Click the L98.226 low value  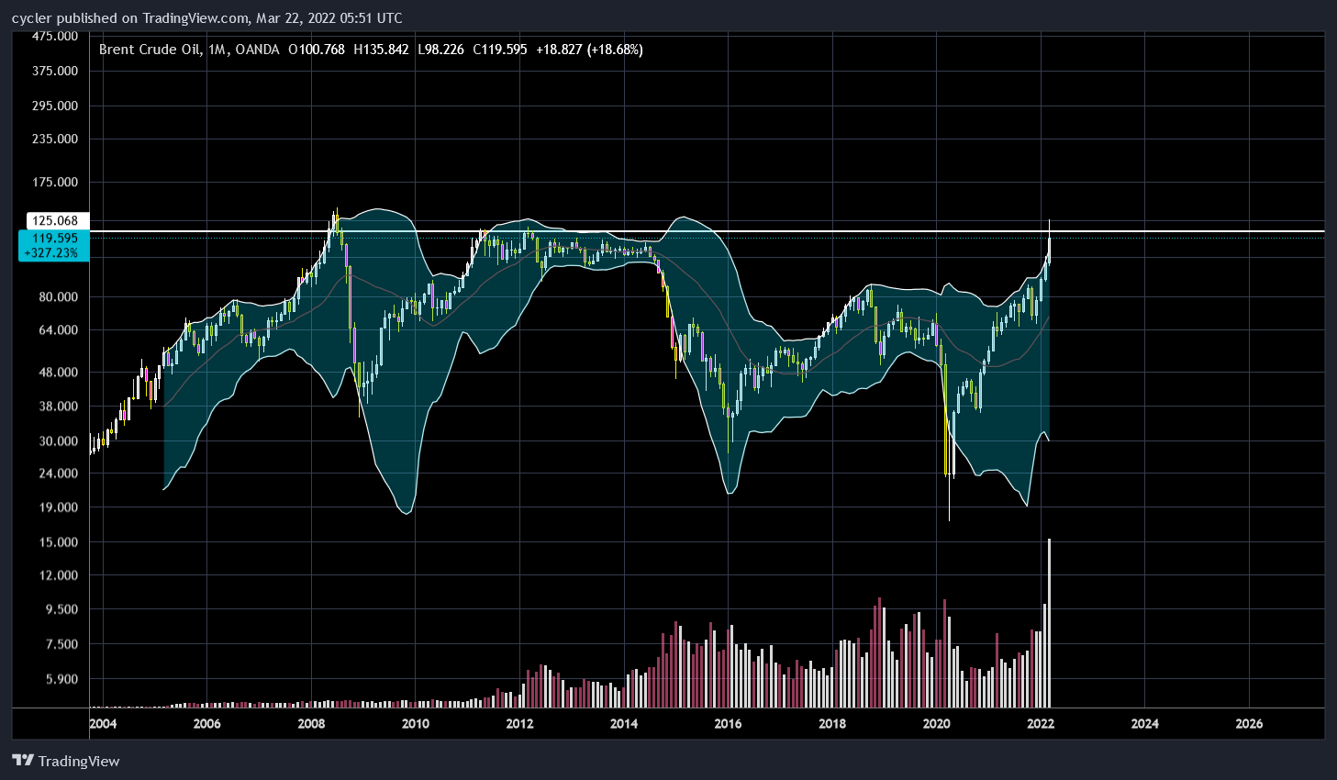(441, 50)
